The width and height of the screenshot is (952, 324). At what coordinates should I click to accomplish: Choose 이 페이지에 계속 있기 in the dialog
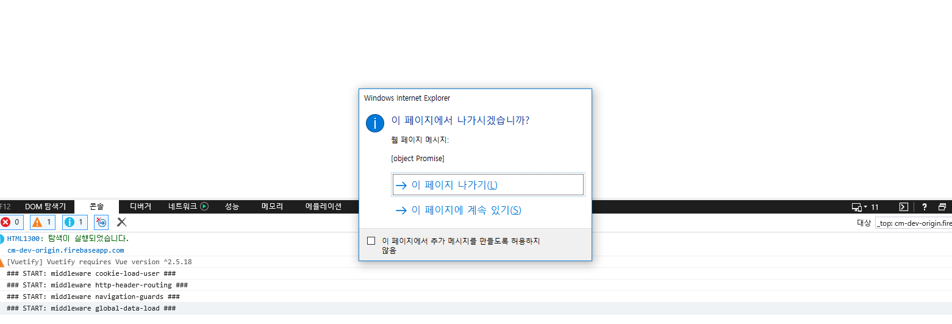pyautogui.click(x=488, y=210)
